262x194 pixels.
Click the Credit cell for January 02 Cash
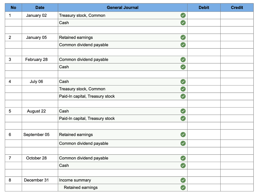click(x=237, y=23)
